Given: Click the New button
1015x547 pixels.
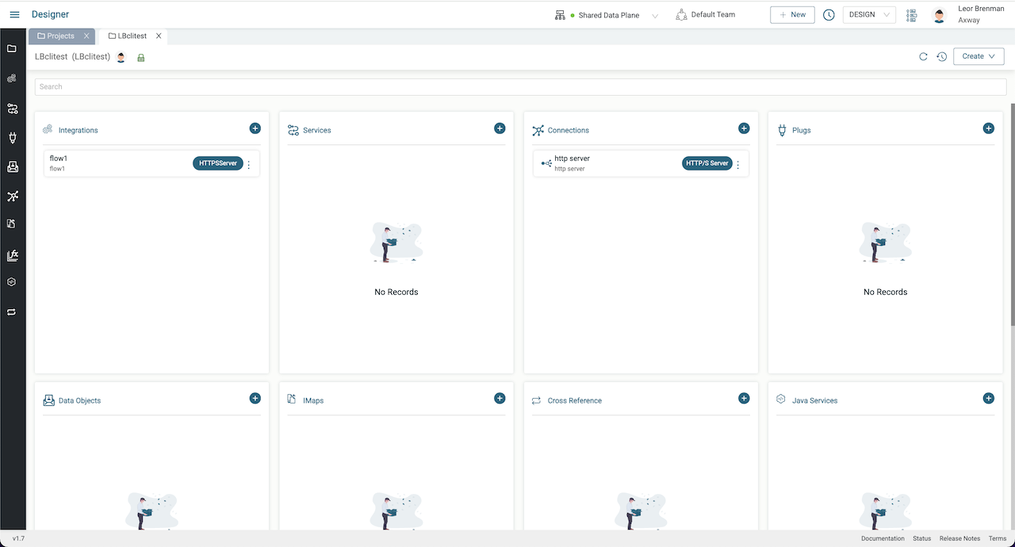Looking at the screenshot, I should pyautogui.click(x=792, y=14).
